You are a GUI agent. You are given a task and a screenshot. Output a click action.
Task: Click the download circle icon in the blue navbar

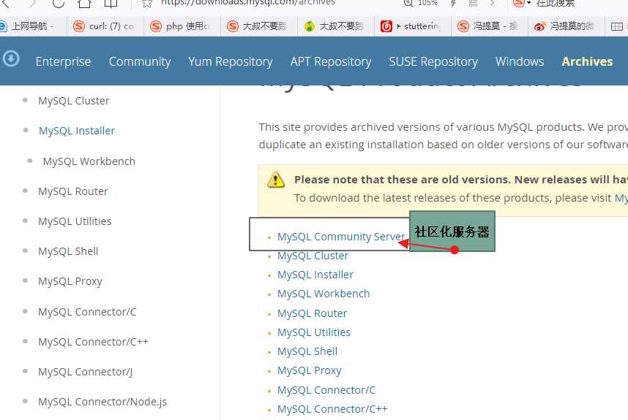tap(11, 59)
